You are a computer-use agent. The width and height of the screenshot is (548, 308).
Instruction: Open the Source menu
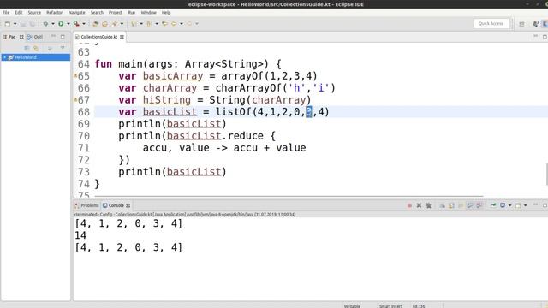[34, 13]
